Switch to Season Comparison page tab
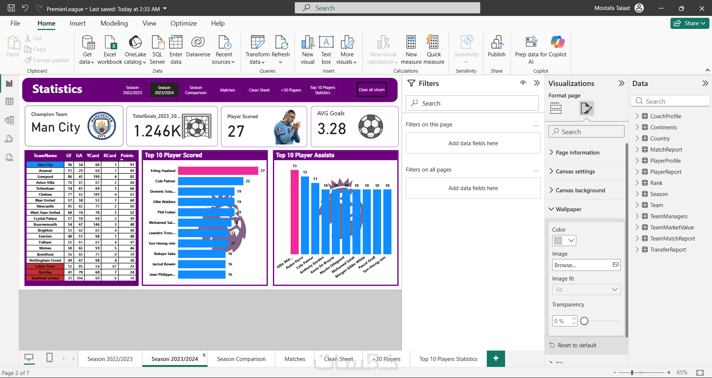Viewport: 712px width, 378px height. click(x=241, y=359)
